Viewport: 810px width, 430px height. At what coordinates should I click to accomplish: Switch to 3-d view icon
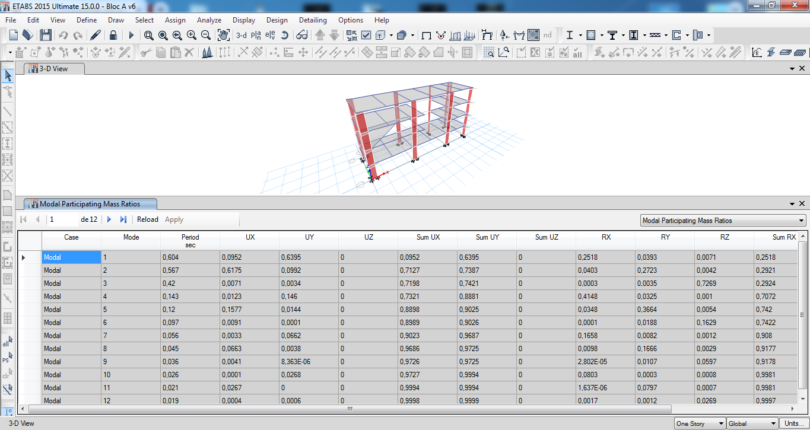coord(242,35)
